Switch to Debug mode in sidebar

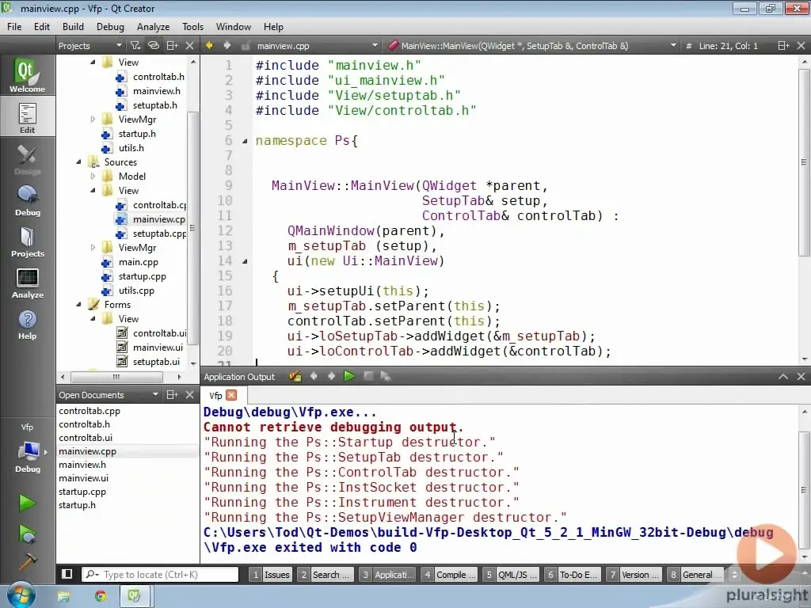(27, 200)
